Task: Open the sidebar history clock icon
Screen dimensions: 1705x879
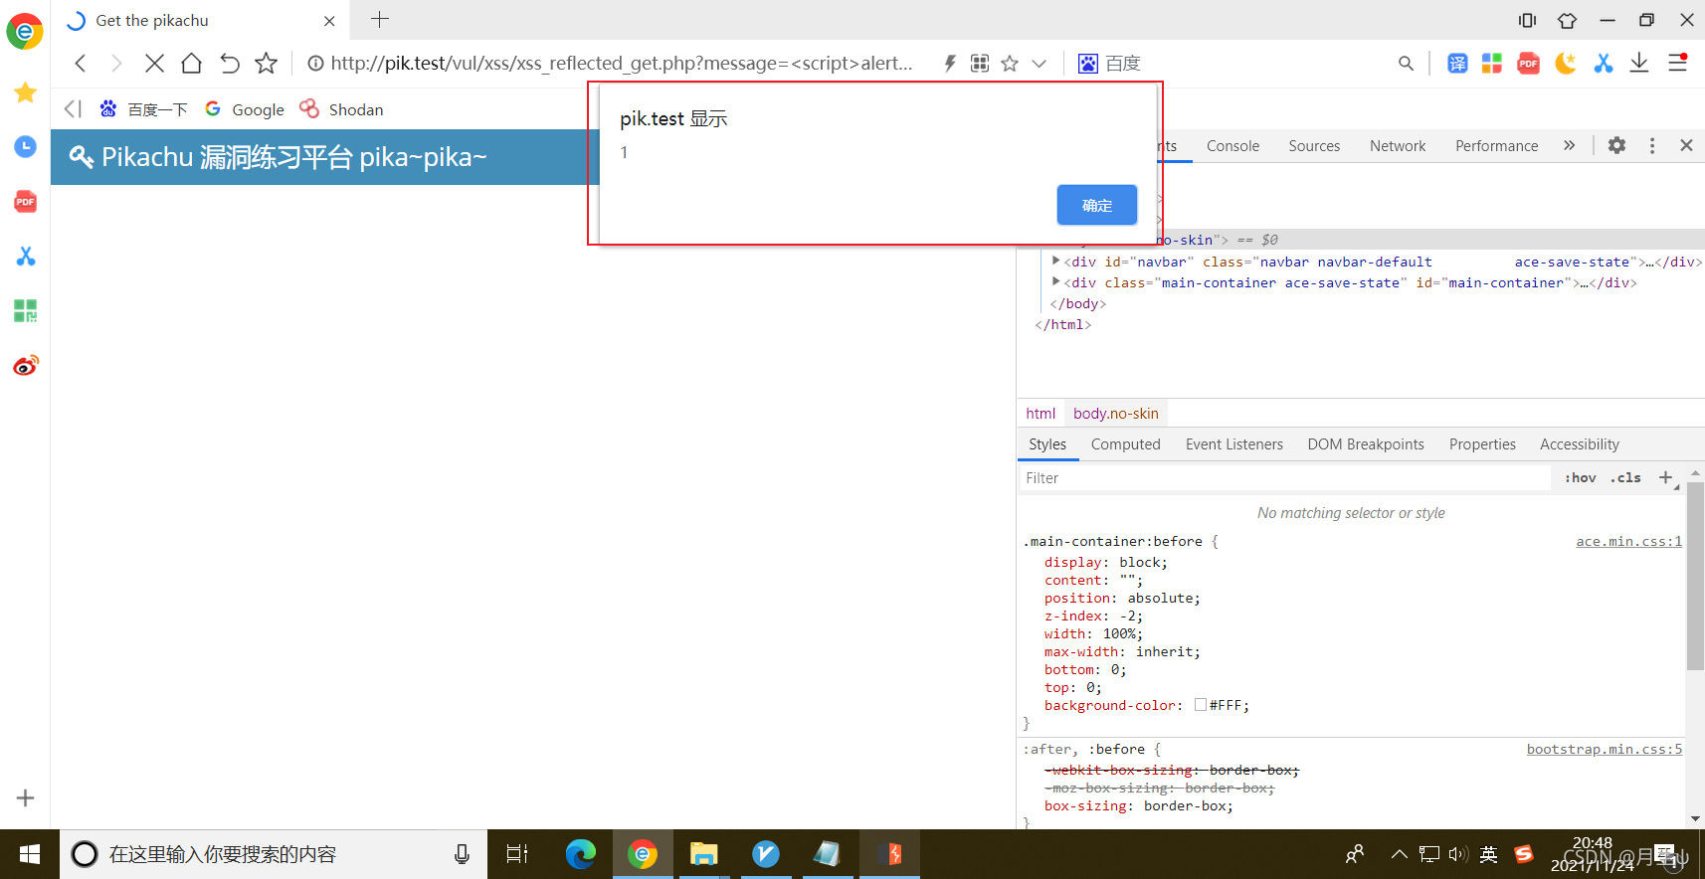Action: 26,147
